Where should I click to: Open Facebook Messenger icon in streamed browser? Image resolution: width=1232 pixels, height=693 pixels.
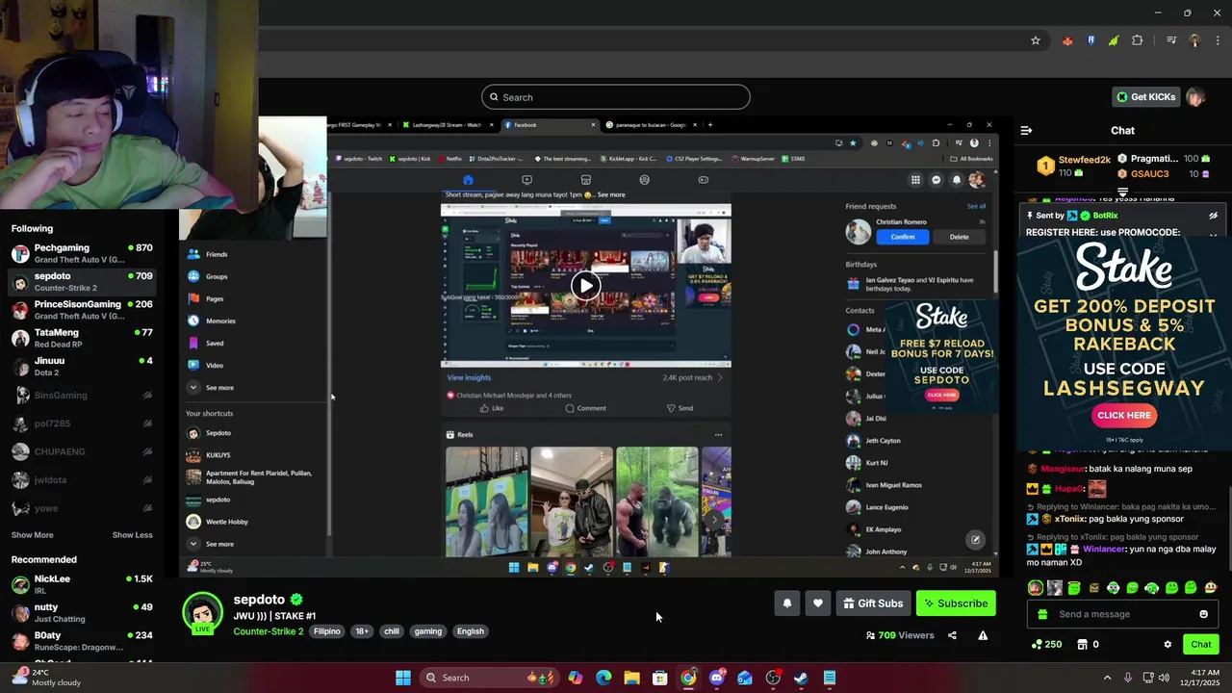936,180
